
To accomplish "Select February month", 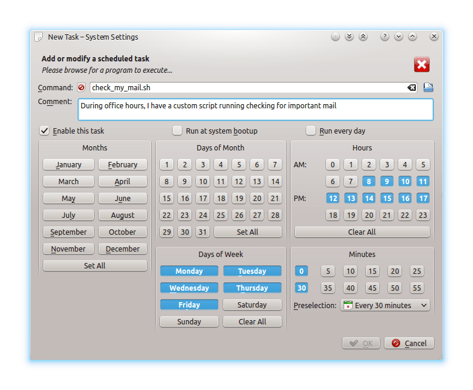I will coord(123,165).
